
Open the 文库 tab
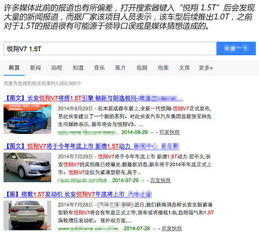(x=184, y=68)
